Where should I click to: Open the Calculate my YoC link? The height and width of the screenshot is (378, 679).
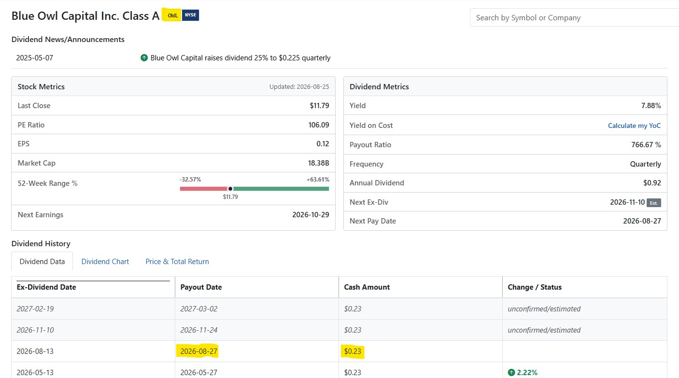[634, 126]
